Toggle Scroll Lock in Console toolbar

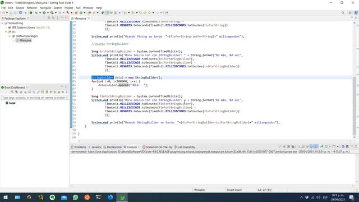pos(303,146)
